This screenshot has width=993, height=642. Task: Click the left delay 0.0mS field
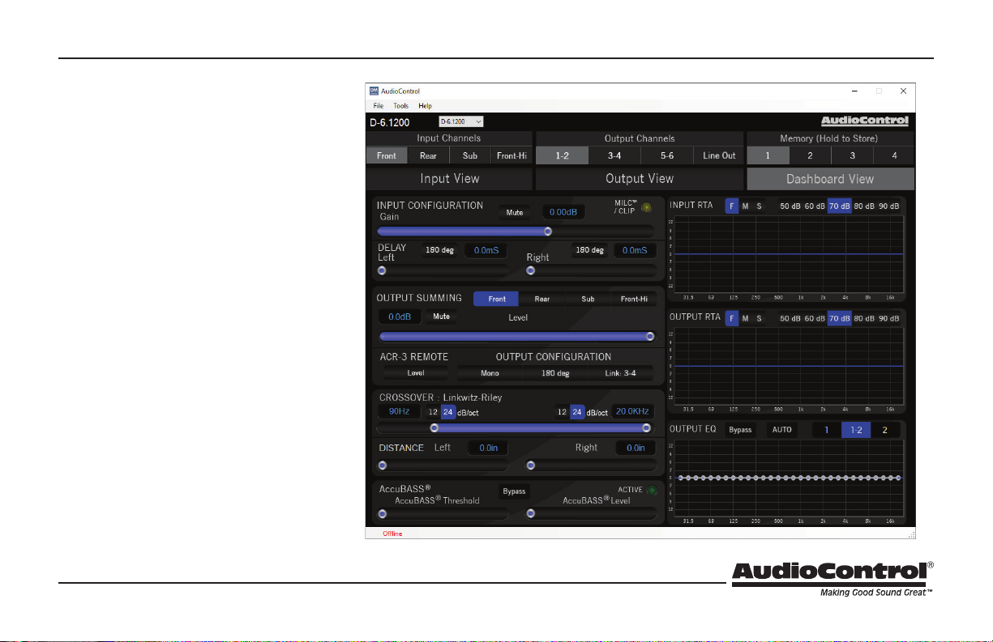486,250
